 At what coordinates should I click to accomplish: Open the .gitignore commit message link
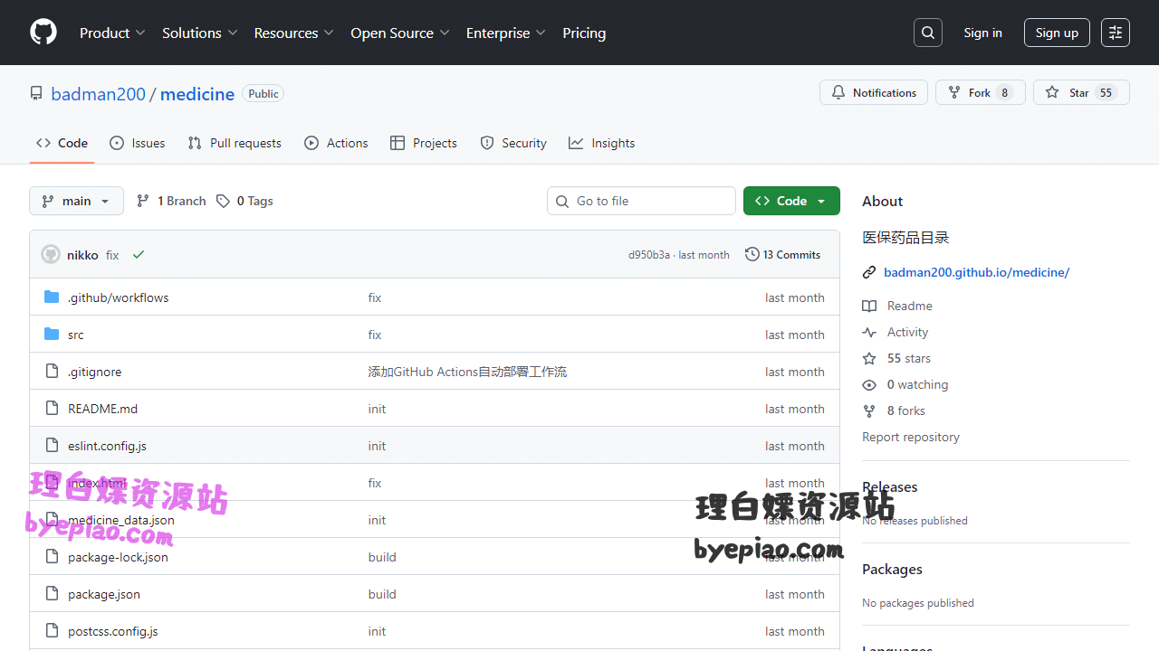[x=467, y=372]
